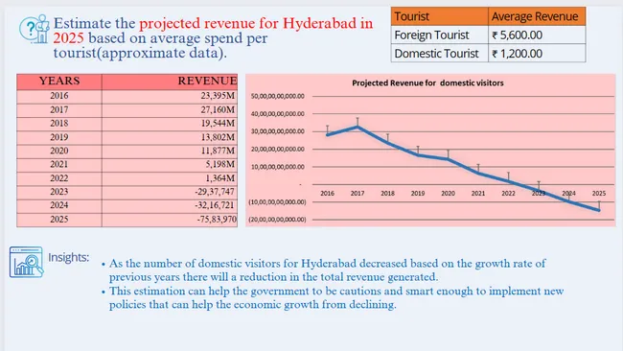Click x-axis label '2021' on the chart
The image size is (623, 351).
click(478, 194)
